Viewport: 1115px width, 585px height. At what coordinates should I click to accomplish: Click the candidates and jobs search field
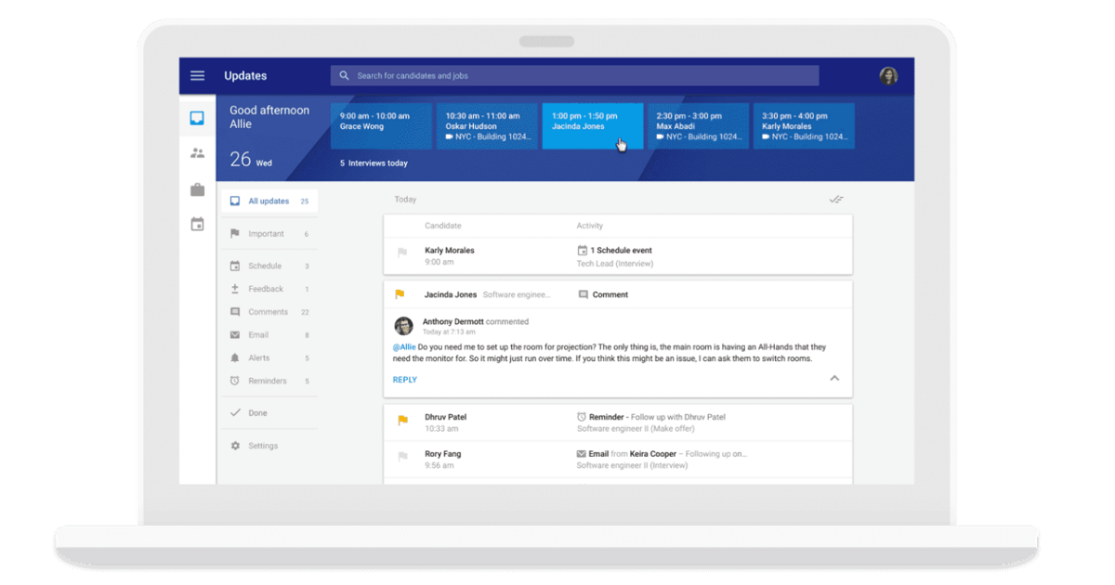(574, 76)
